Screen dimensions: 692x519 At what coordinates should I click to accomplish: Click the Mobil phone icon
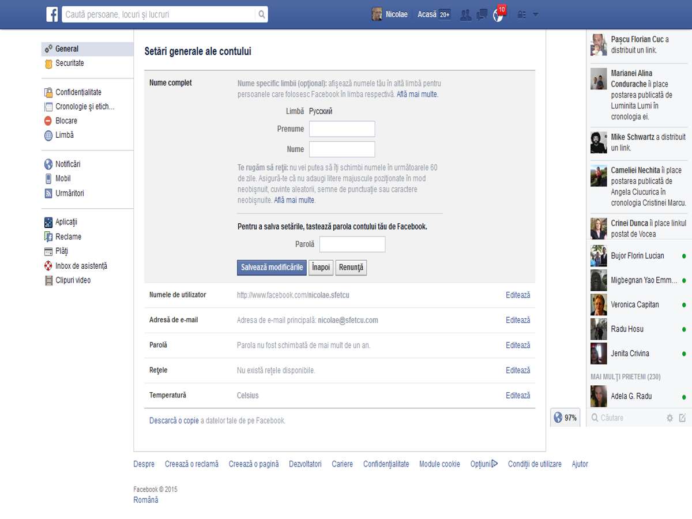coord(48,179)
